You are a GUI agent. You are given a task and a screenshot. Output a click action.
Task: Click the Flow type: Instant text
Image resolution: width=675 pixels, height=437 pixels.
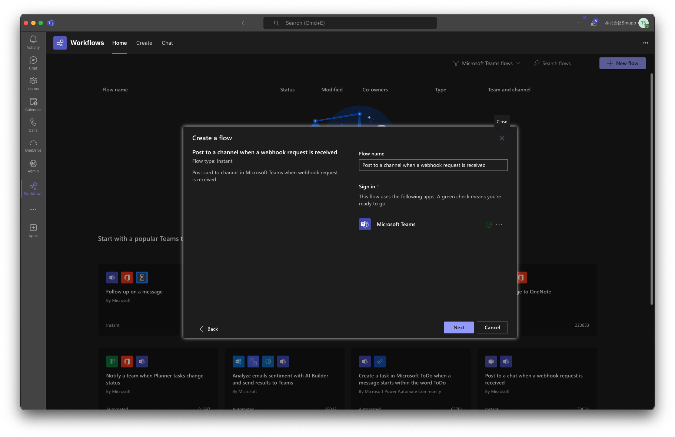click(212, 161)
